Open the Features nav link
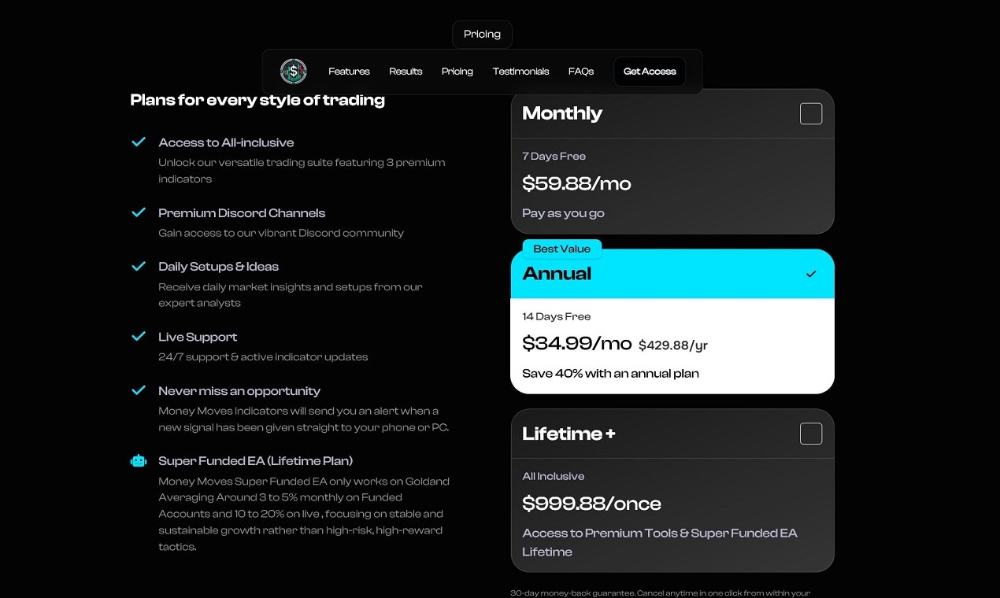This screenshot has height=598, width=1000. pos(349,72)
